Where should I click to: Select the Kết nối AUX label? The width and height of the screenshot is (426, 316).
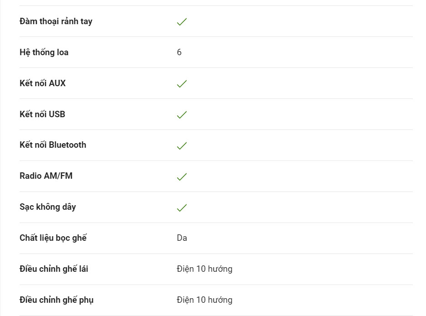(43, 83)
